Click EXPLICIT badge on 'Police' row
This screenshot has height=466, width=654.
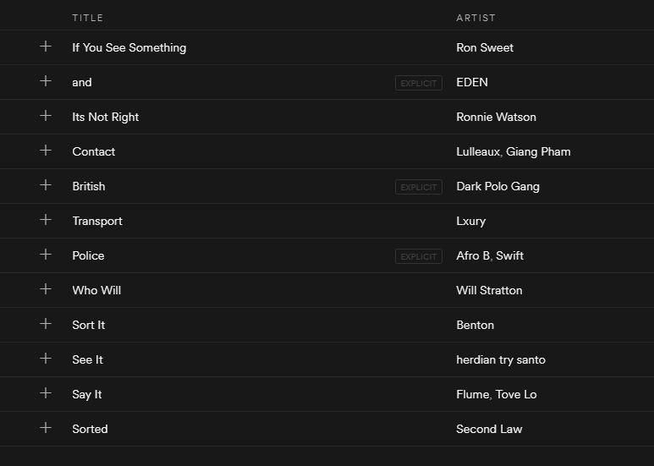418,256
